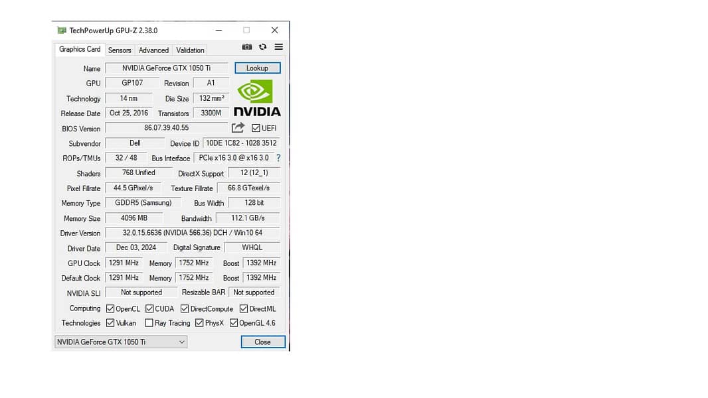
Task: Click the Texture Fillrate field 66.8 GTexel/s
Action: (x=249, y=188)
